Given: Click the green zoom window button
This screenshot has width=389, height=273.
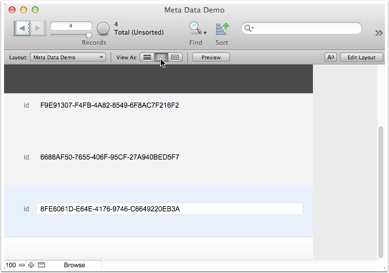Looking at the screenshot, I should [x=35, y=10].
